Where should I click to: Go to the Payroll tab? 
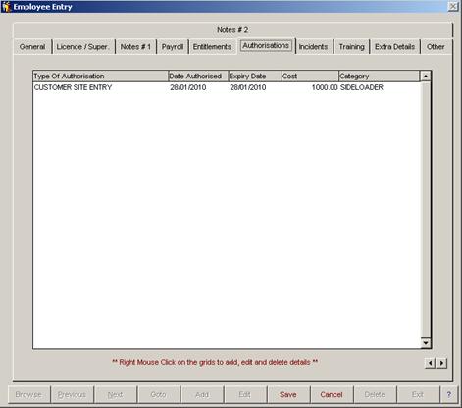(x=173, y=47)
